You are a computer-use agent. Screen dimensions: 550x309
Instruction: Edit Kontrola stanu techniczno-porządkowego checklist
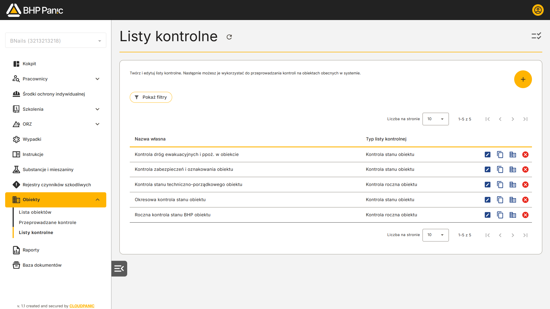pos(488,185)
